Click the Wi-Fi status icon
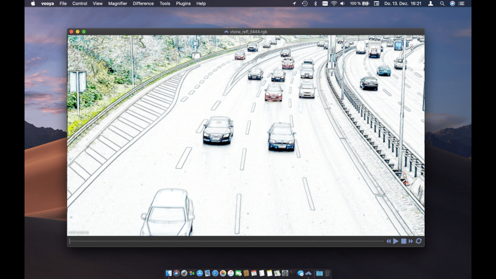 tap(334, 3)
